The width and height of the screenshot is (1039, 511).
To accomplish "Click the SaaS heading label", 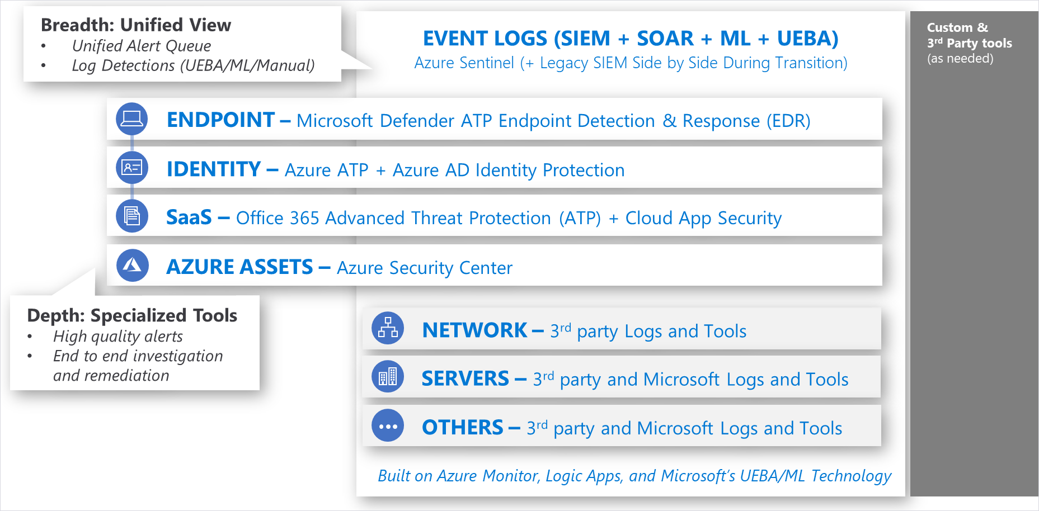I will click(189, 217).
